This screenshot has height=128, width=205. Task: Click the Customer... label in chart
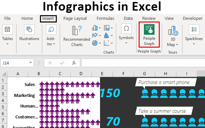[27, 117]
